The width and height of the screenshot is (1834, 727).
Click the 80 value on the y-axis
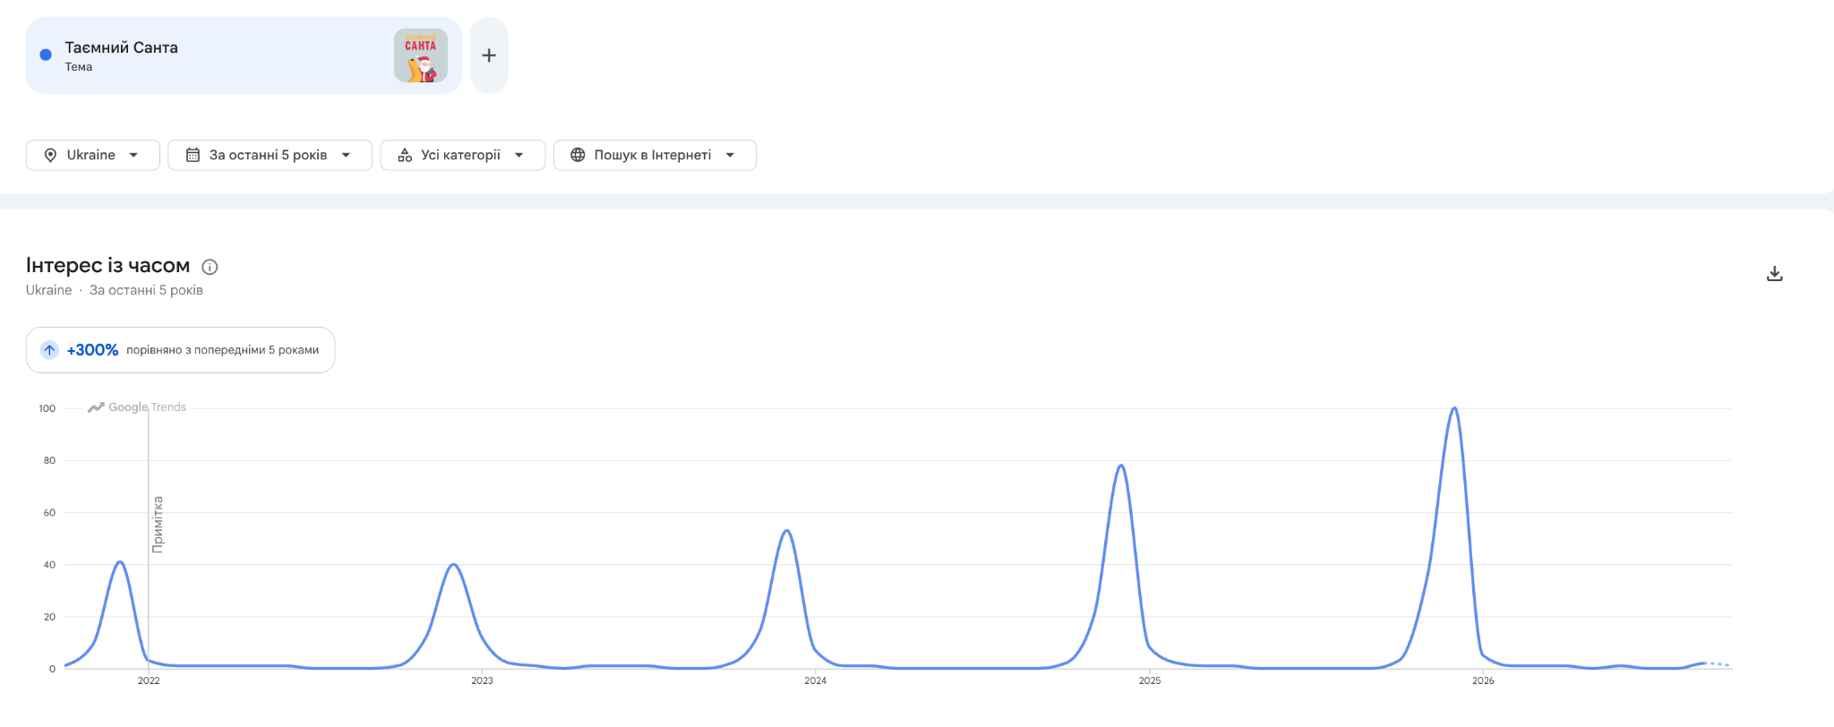[x=49, y=460]
